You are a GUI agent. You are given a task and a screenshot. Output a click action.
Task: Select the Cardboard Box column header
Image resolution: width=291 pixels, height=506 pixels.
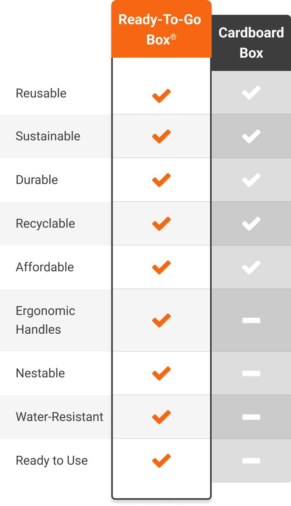(x=251, y=42)
